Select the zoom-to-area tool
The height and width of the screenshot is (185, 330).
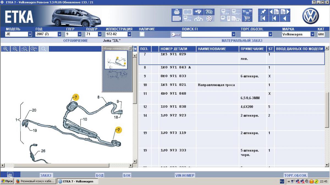coord(24,49)
